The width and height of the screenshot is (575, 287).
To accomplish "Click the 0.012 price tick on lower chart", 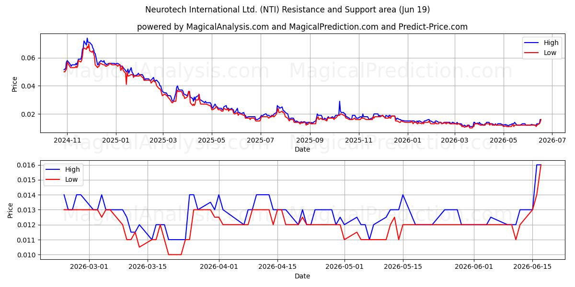I will tap(27, 225).
